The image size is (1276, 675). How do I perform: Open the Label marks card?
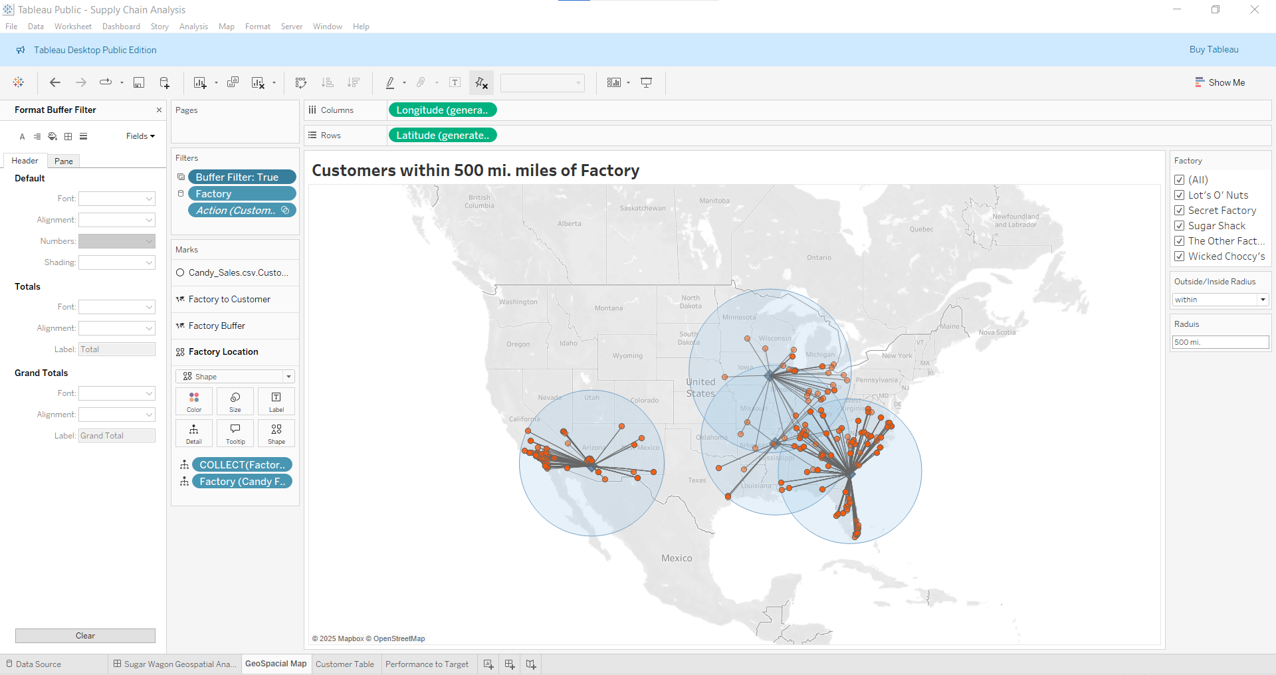(276, 401)
